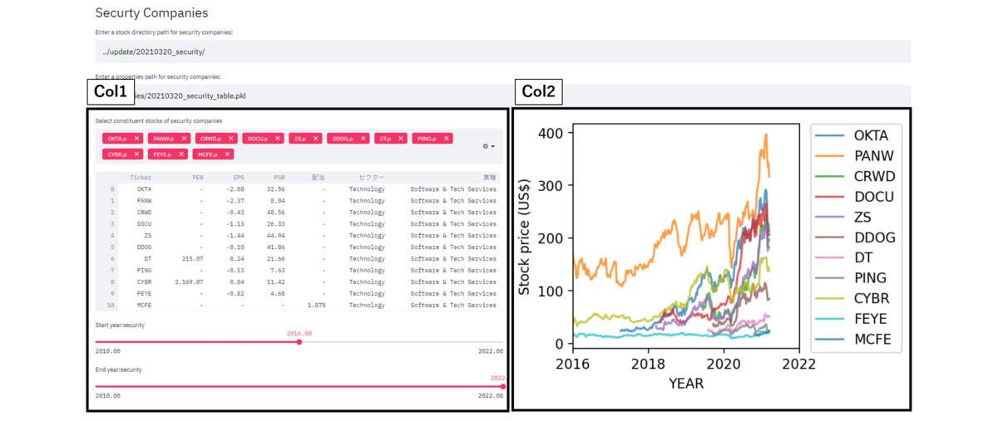Remove the DOCU.p tag
This screenshot has width=998, height=421.
tap(277, 139)
